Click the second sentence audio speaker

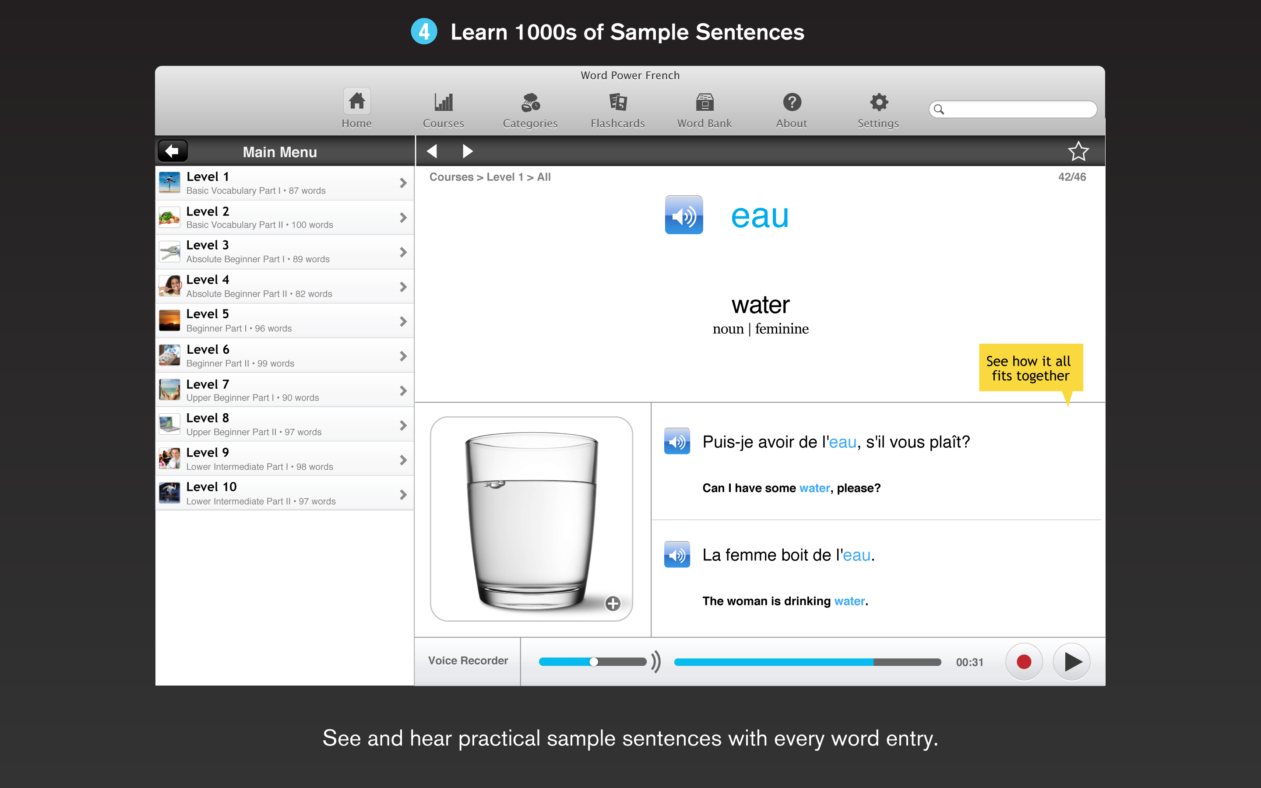[679, 555]
